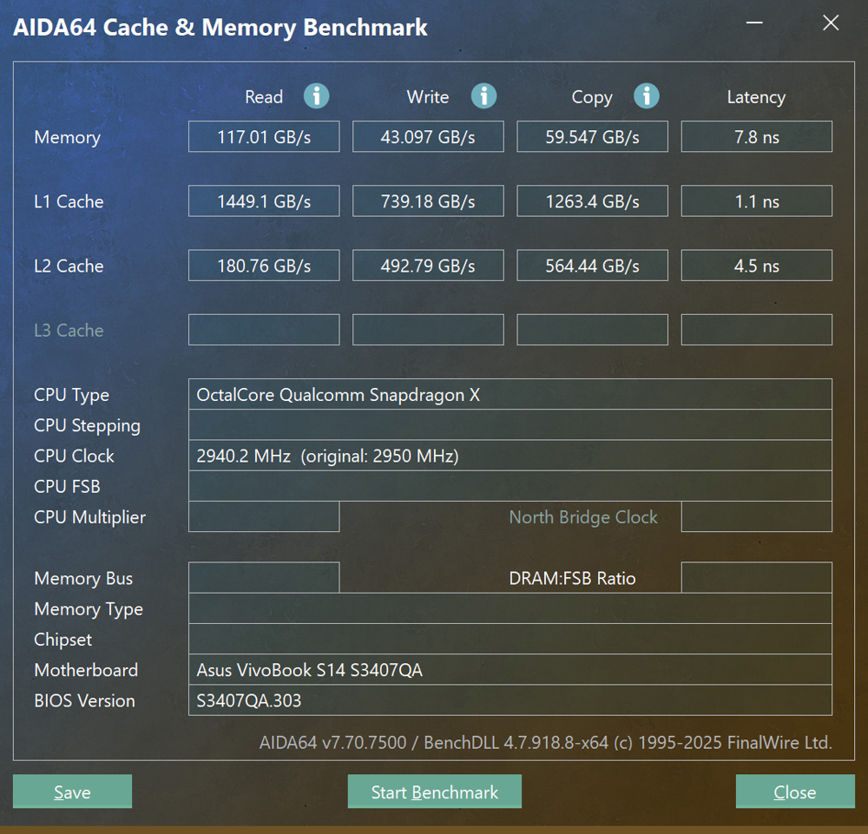Click the Memory row label
Viewport: 868px width, 834px height.
68,137
